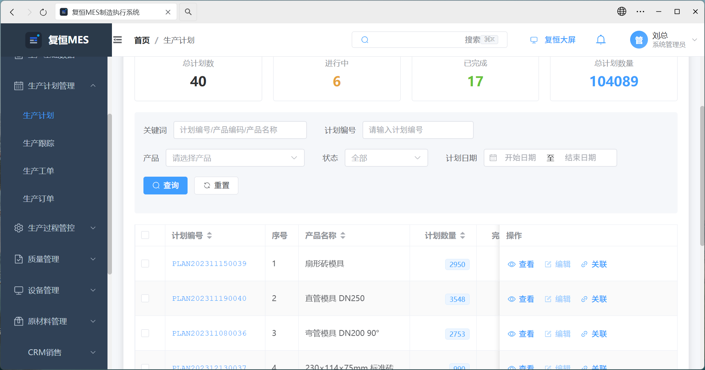Click the sidebar vertical scrollbar
The height and width of the screenshot is (370, 705).
pos(109,194)
